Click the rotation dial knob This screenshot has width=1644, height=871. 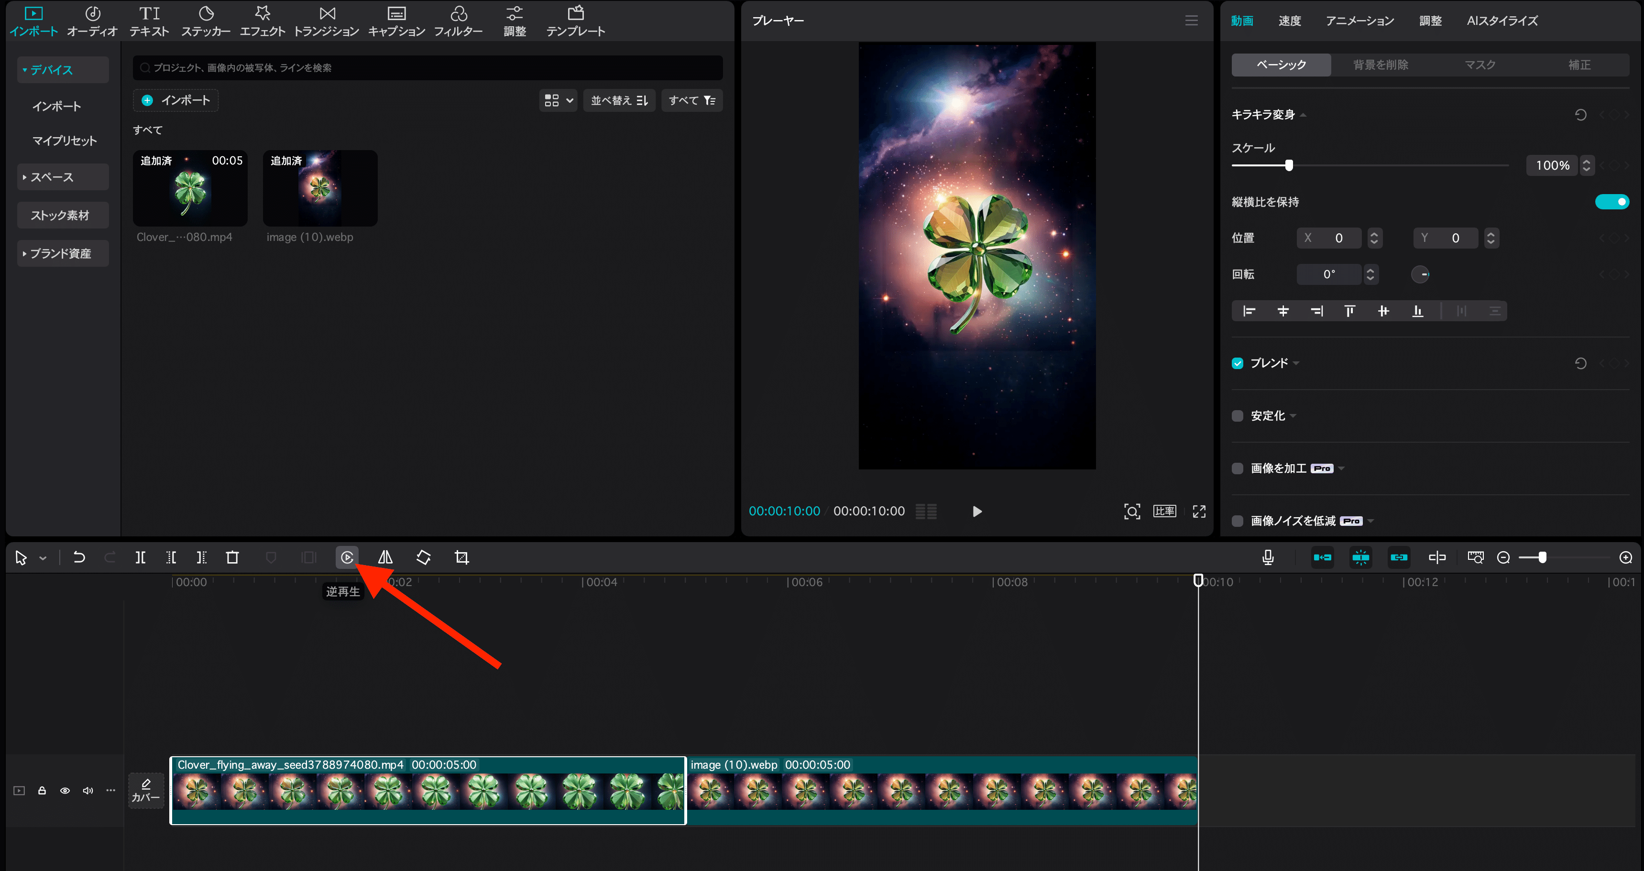click(1420, 274)
